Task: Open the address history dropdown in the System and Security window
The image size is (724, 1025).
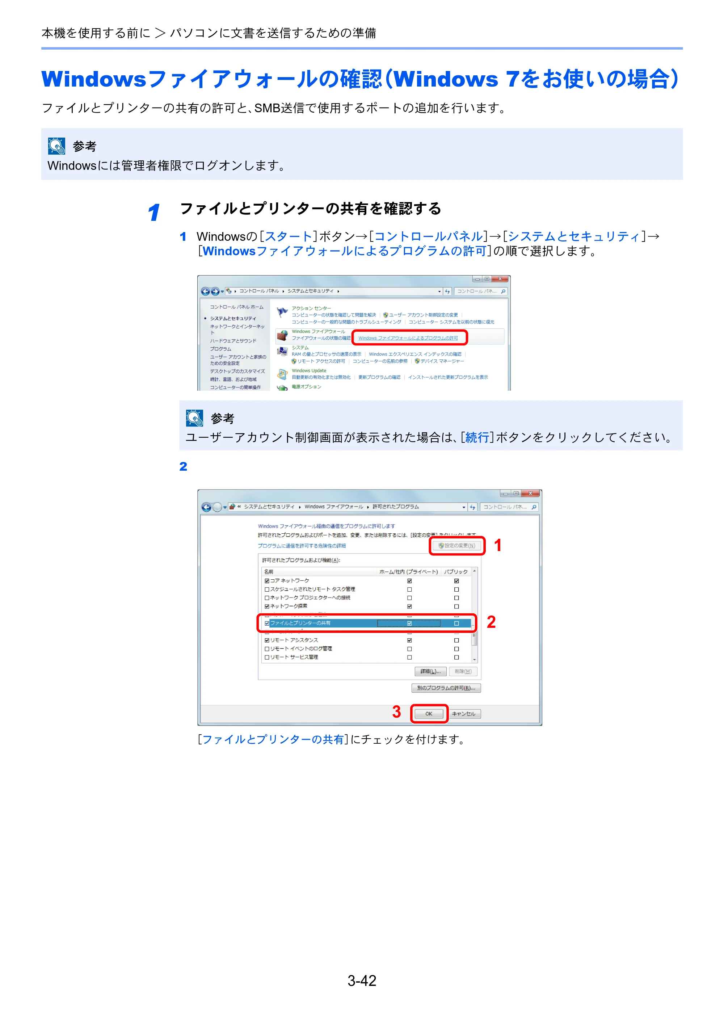Action: tap(439, 291)
